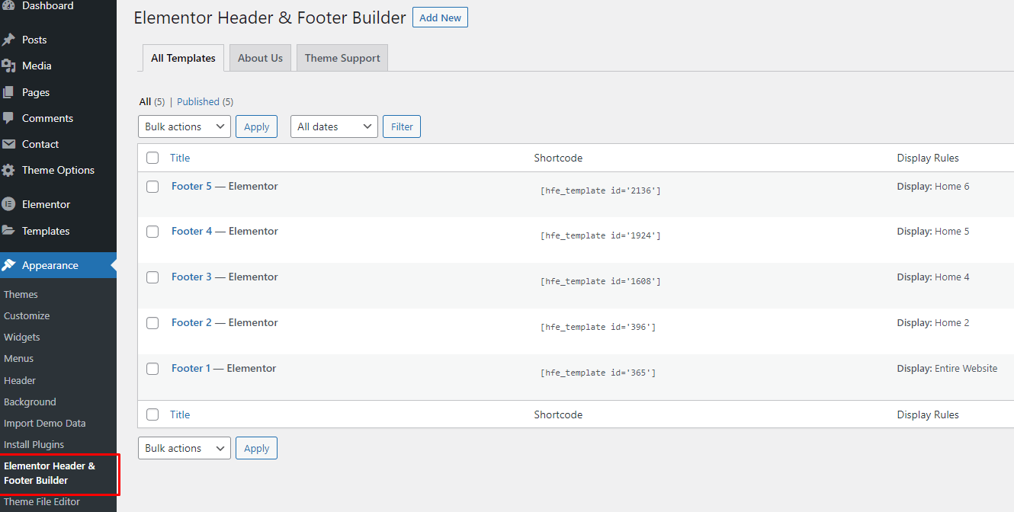Click the Theme Options gear icon

[8, 170]
